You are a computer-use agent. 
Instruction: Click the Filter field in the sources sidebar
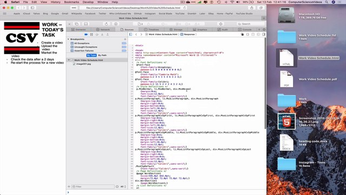[x=92, y=186]
